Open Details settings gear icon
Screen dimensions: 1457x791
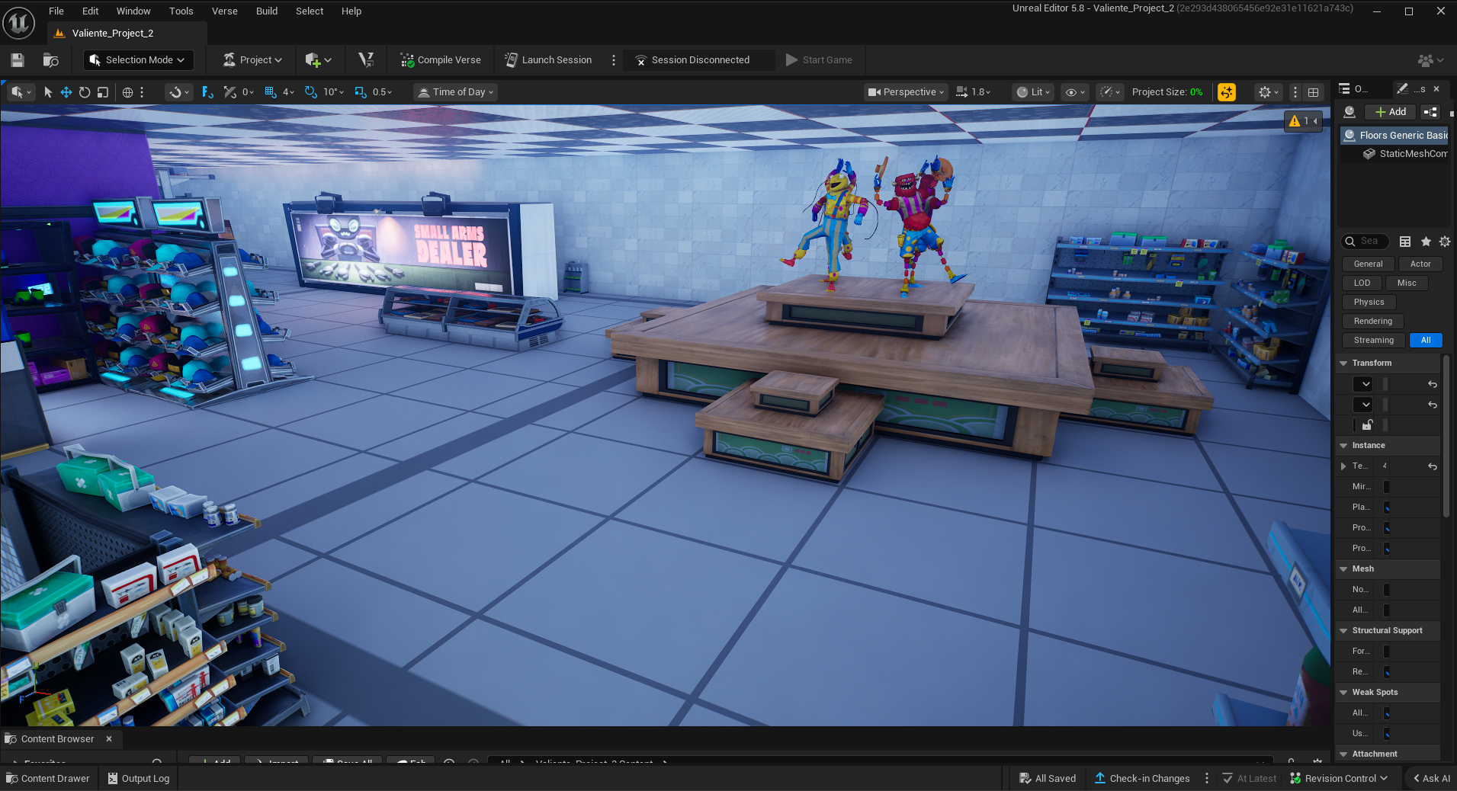click(1445, 242)
